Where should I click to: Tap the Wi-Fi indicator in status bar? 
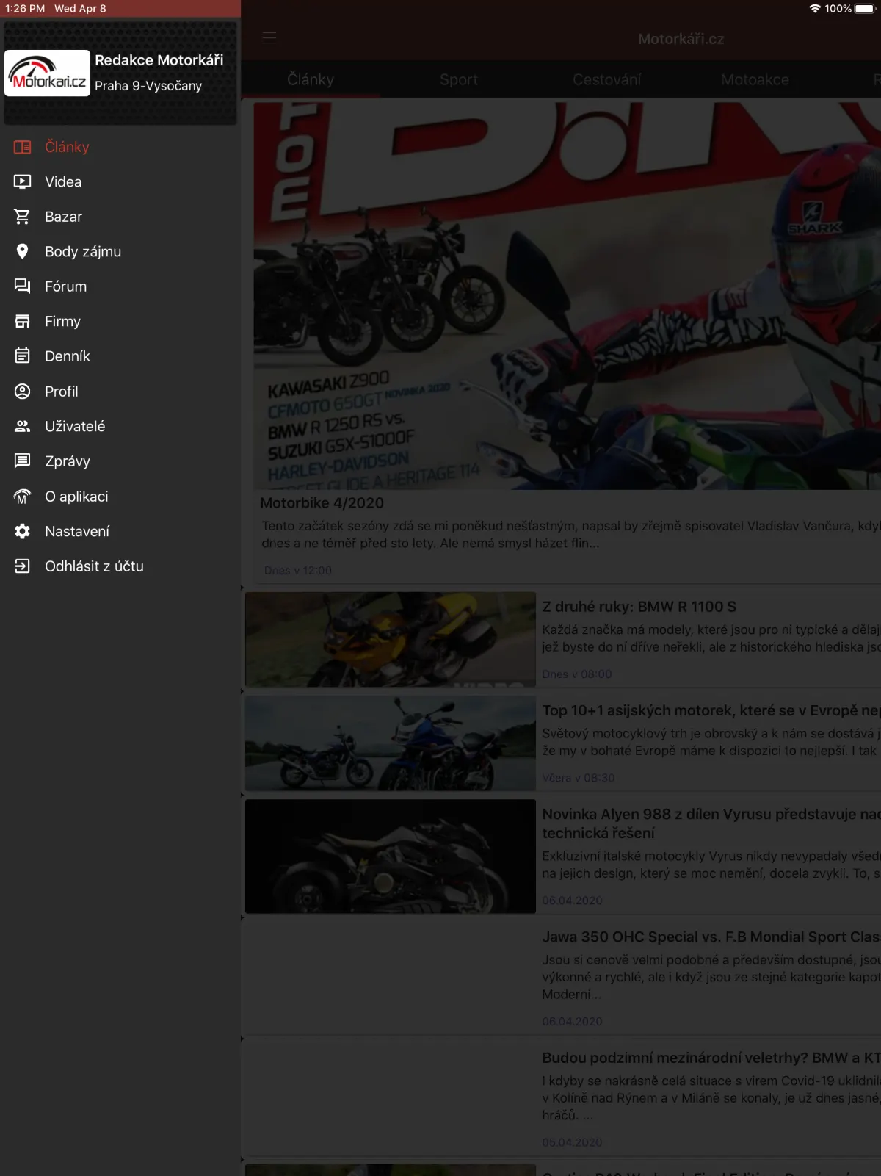pyautogui.click(x=815, y=8)
